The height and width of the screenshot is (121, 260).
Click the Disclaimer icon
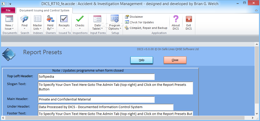(127, 17)
